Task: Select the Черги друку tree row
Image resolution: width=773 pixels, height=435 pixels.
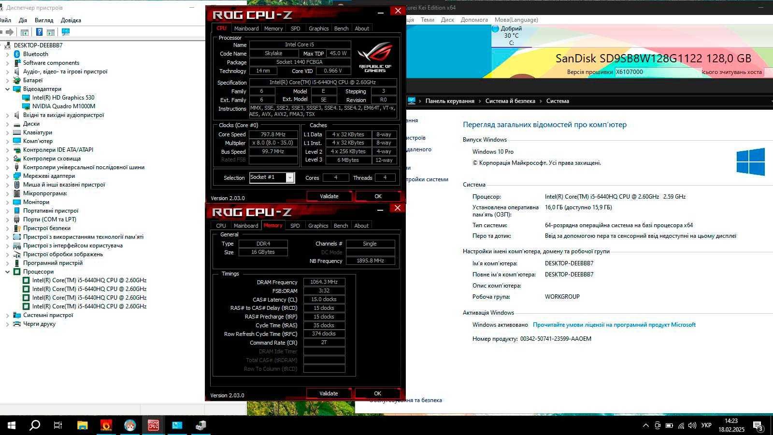Action: coord(39,324)
